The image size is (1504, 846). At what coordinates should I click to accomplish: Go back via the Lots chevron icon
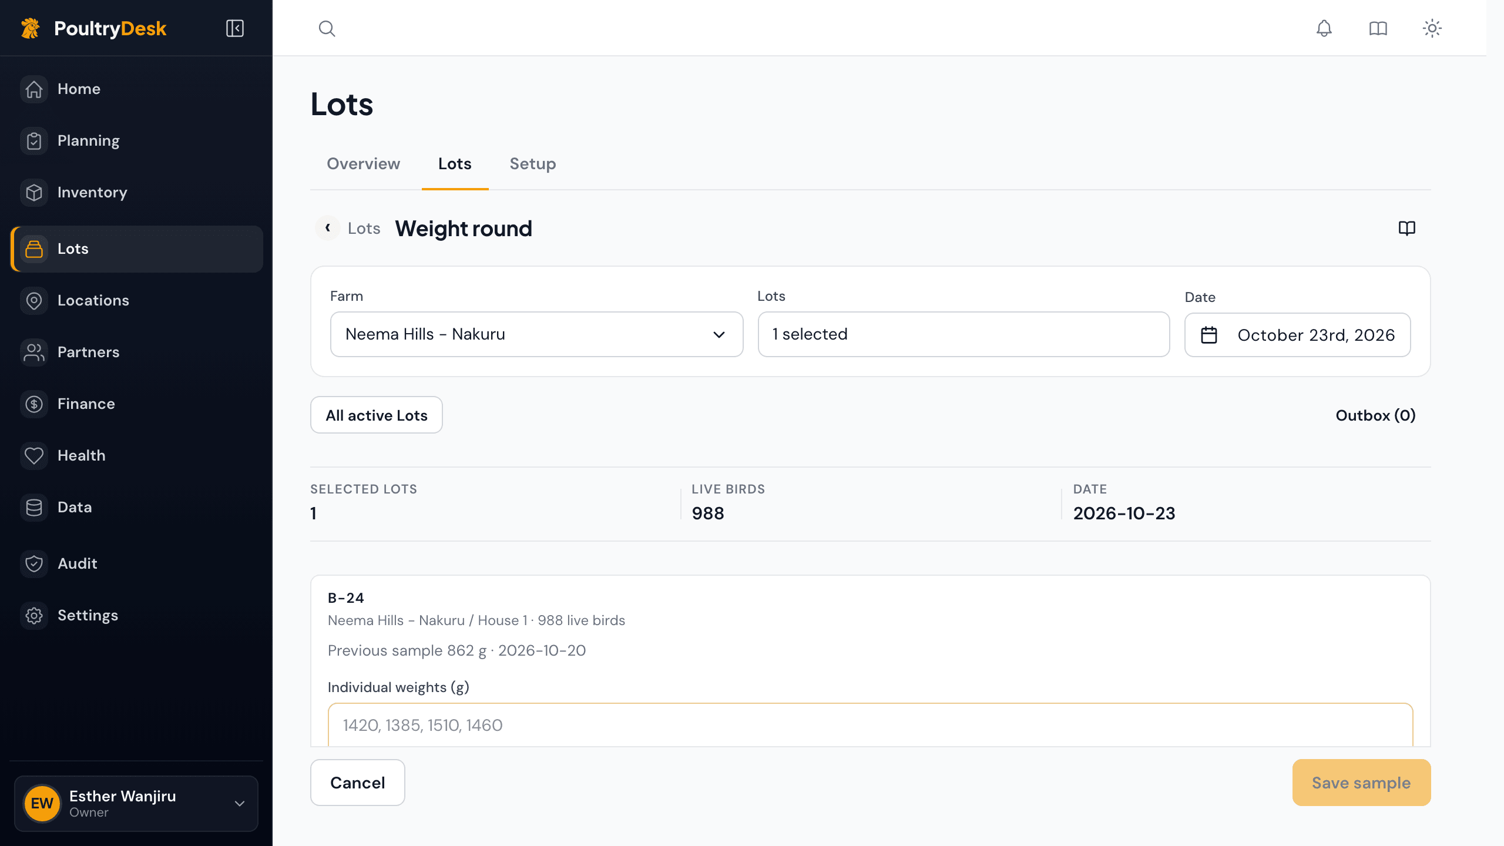(328, 228)
